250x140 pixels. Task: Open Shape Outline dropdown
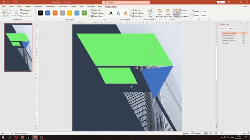(97, 13)
